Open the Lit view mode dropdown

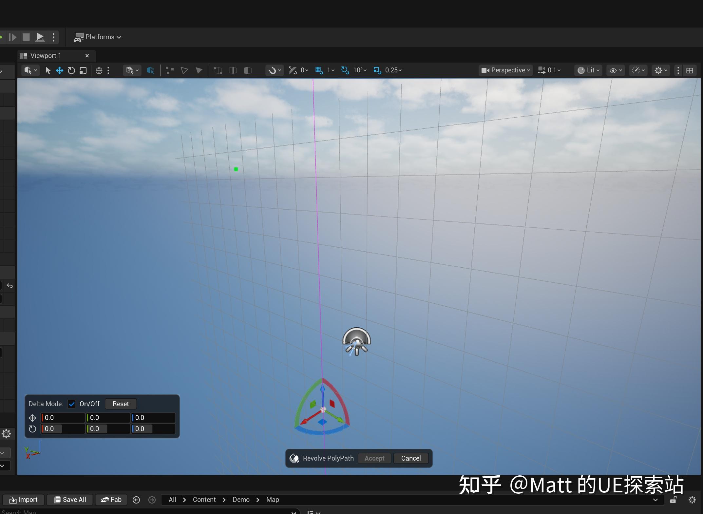[588, 70]
